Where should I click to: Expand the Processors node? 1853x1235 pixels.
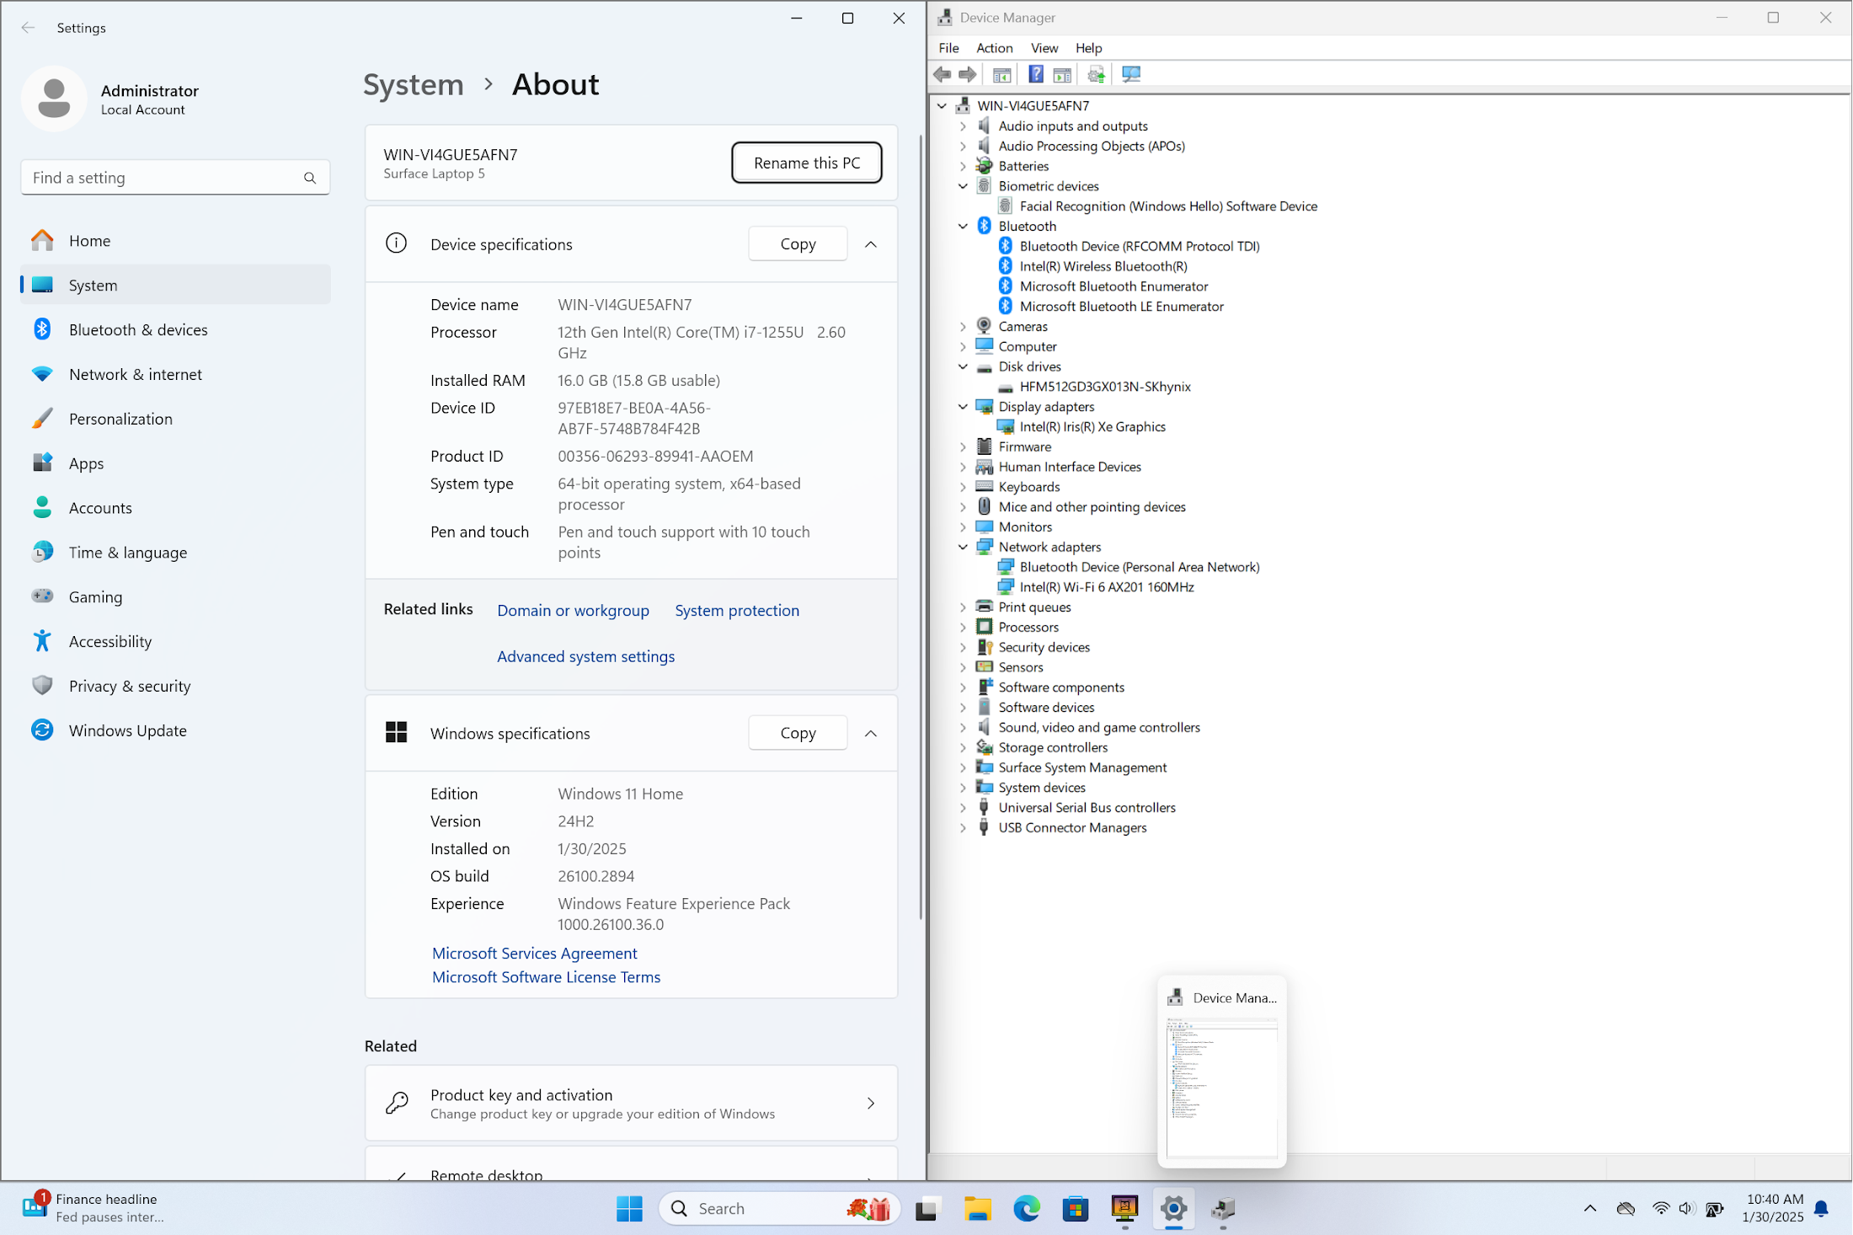[x=963, y=628]
